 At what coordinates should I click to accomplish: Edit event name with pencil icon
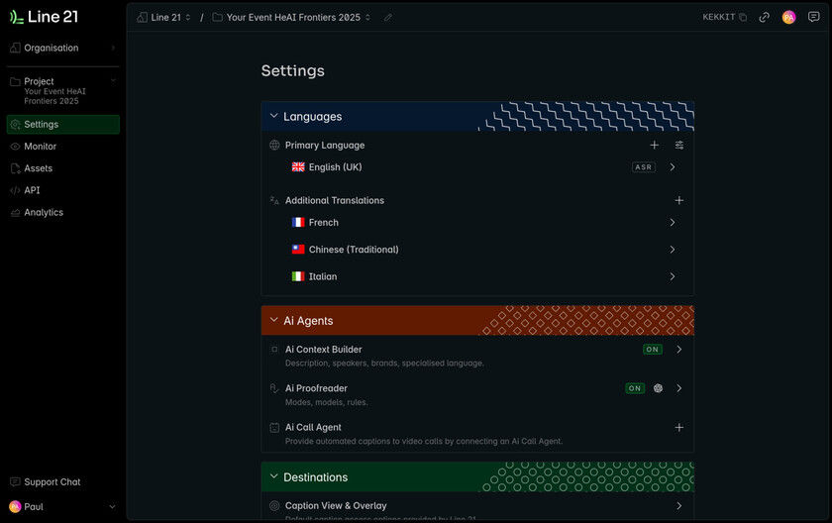[388, 17]
